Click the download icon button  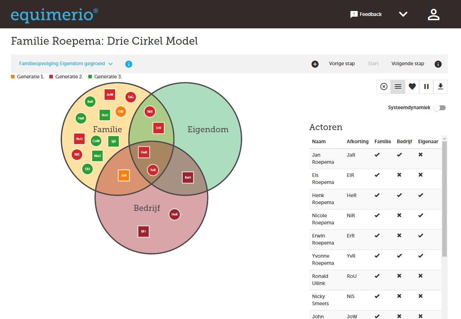440,86
